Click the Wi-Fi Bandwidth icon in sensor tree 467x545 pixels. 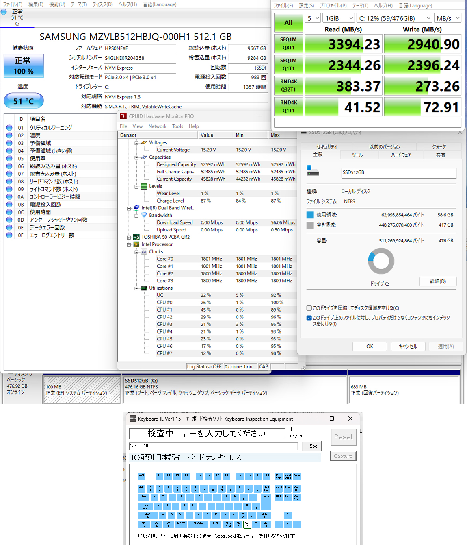coord(144,215)
